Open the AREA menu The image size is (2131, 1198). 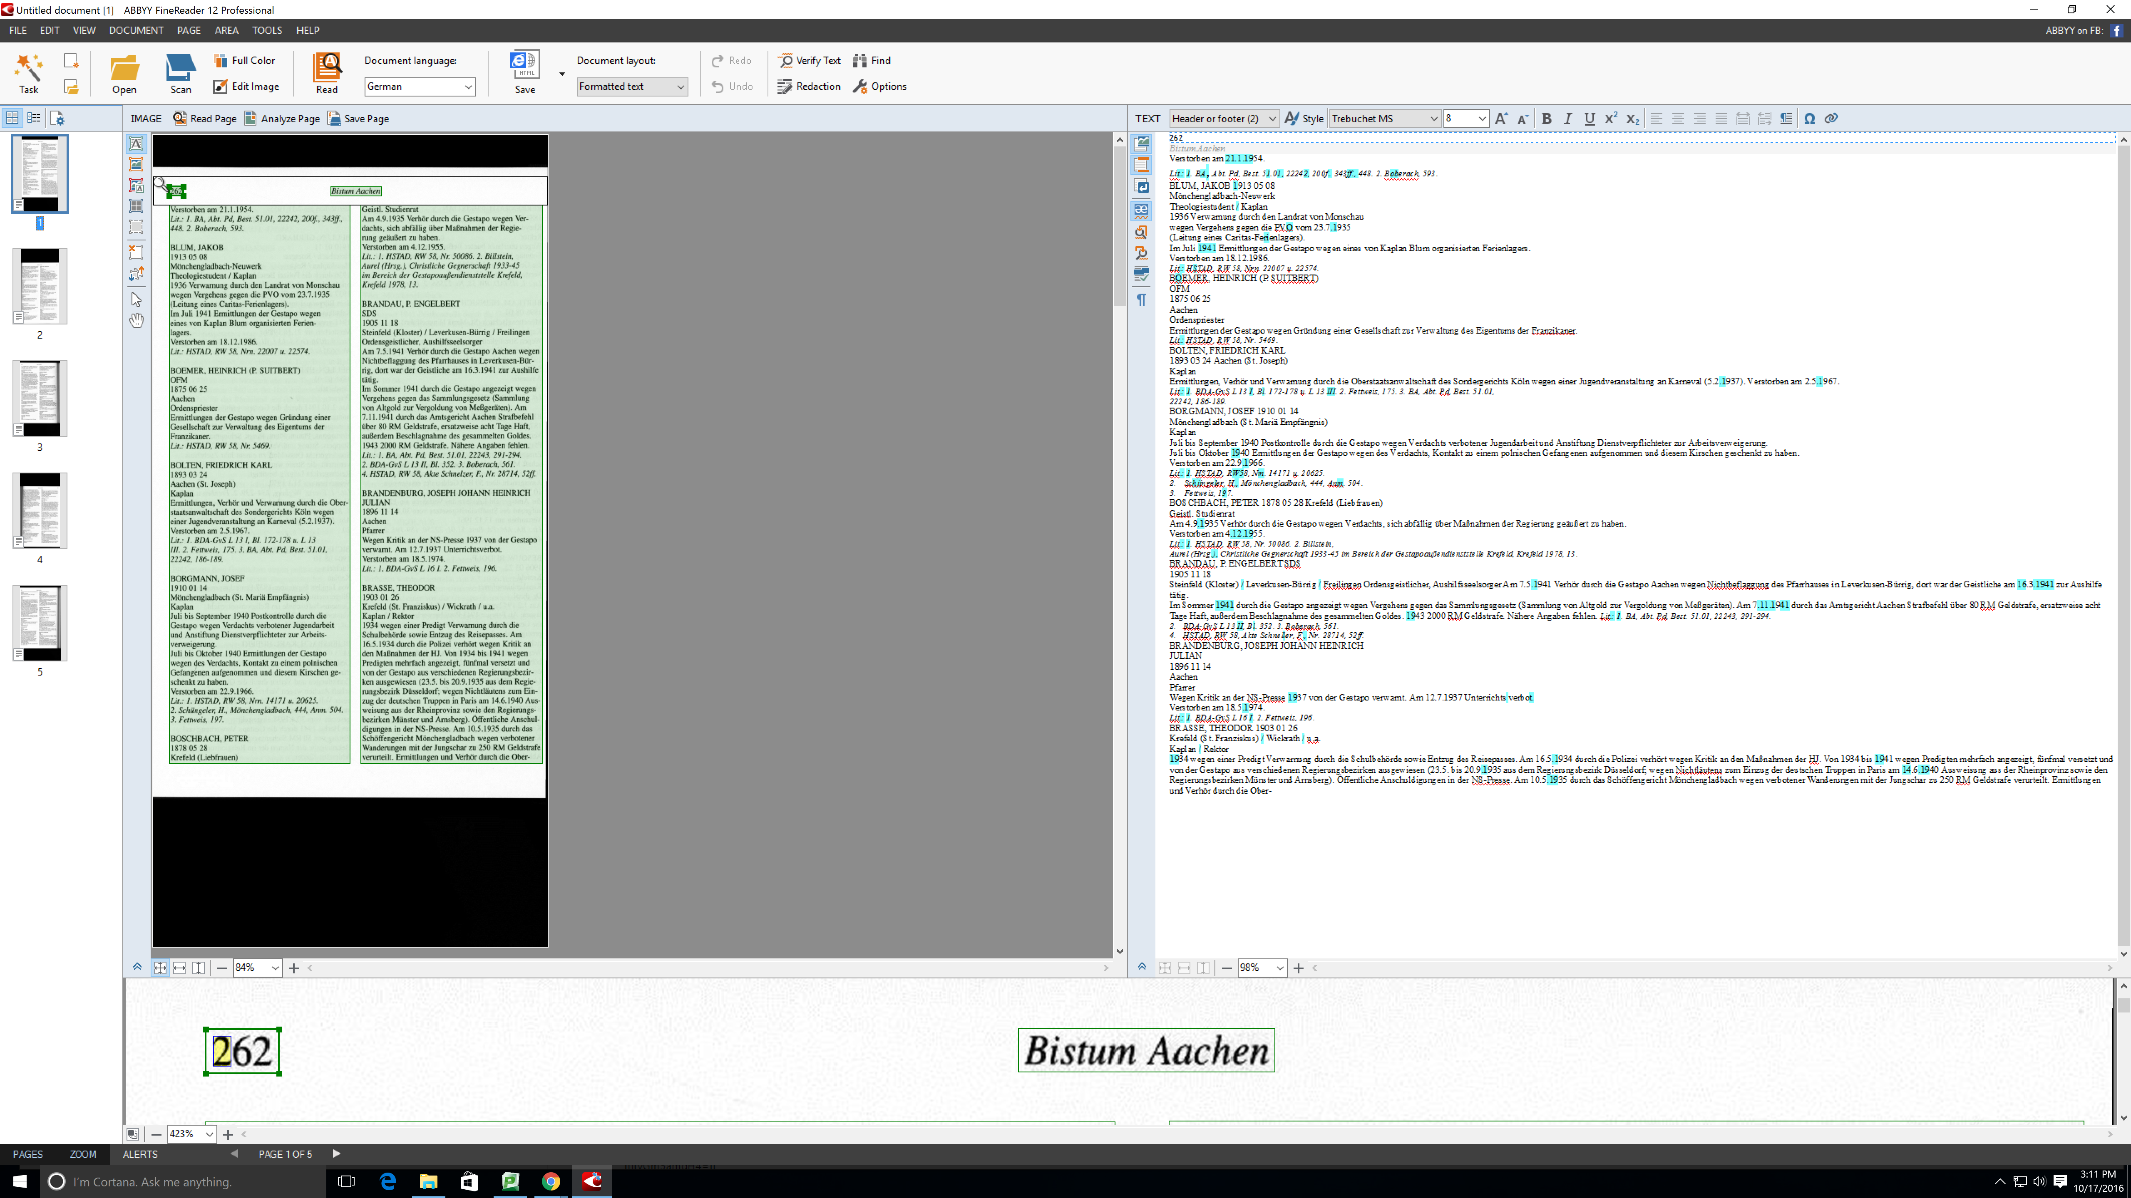[x=226, y=31]
